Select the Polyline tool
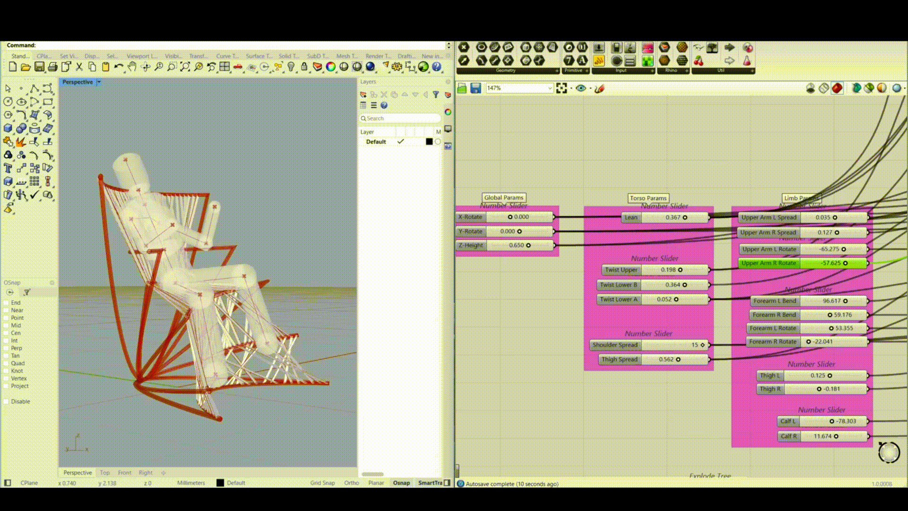Image resolution: width=908 pixels, height=511 pixels. (x=35, y=88)
